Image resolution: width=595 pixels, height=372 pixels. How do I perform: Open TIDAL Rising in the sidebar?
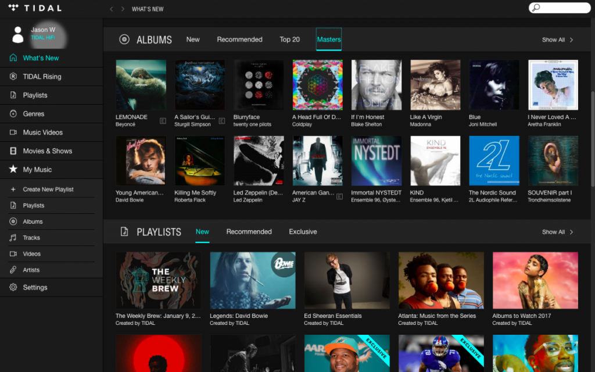tap(51, 76)
